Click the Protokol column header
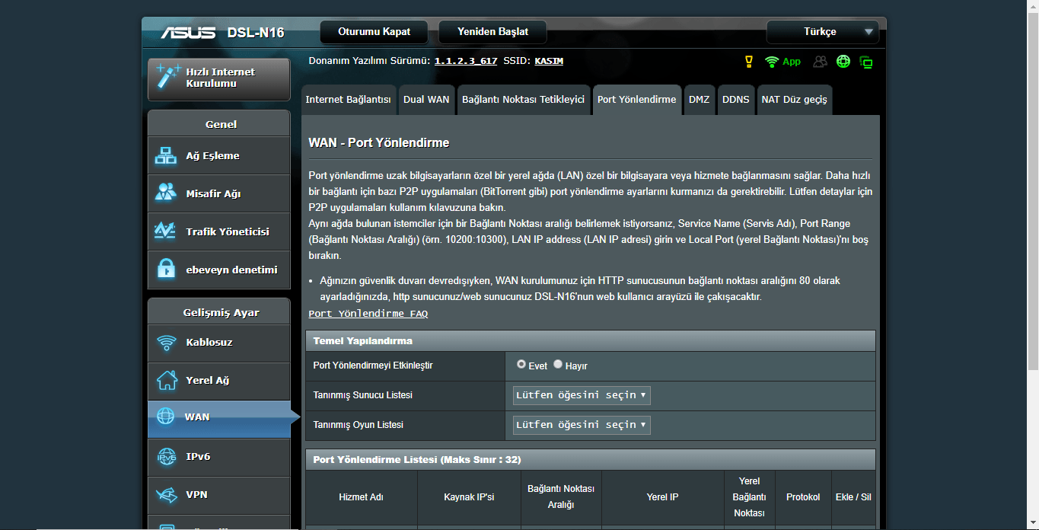 click(803, 497)
